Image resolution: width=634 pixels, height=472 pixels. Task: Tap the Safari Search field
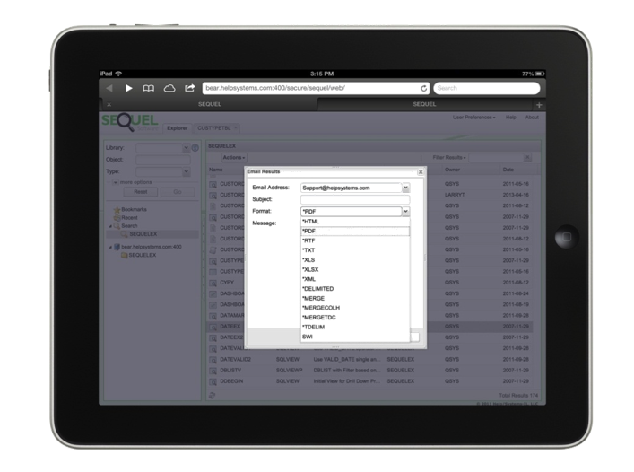click(x=486, y=88)
